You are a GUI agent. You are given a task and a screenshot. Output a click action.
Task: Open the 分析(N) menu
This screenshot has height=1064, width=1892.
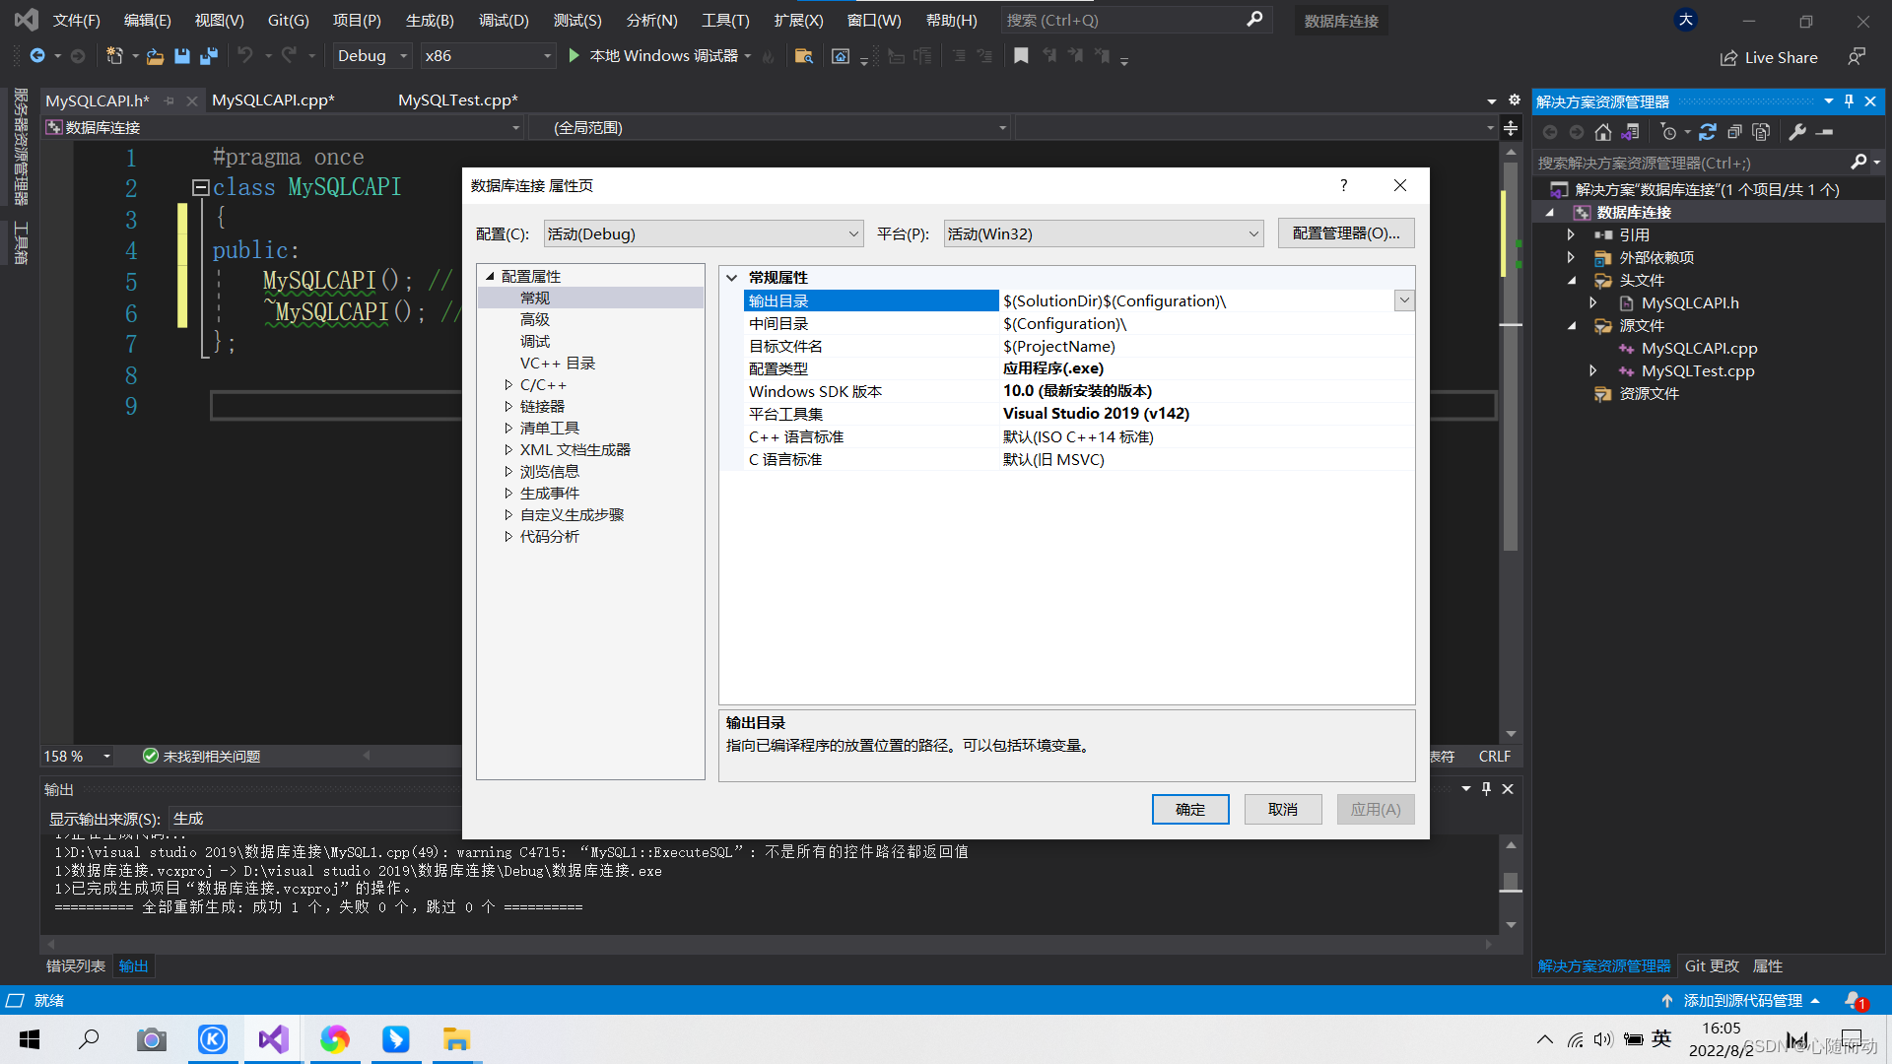coord(655,20)
